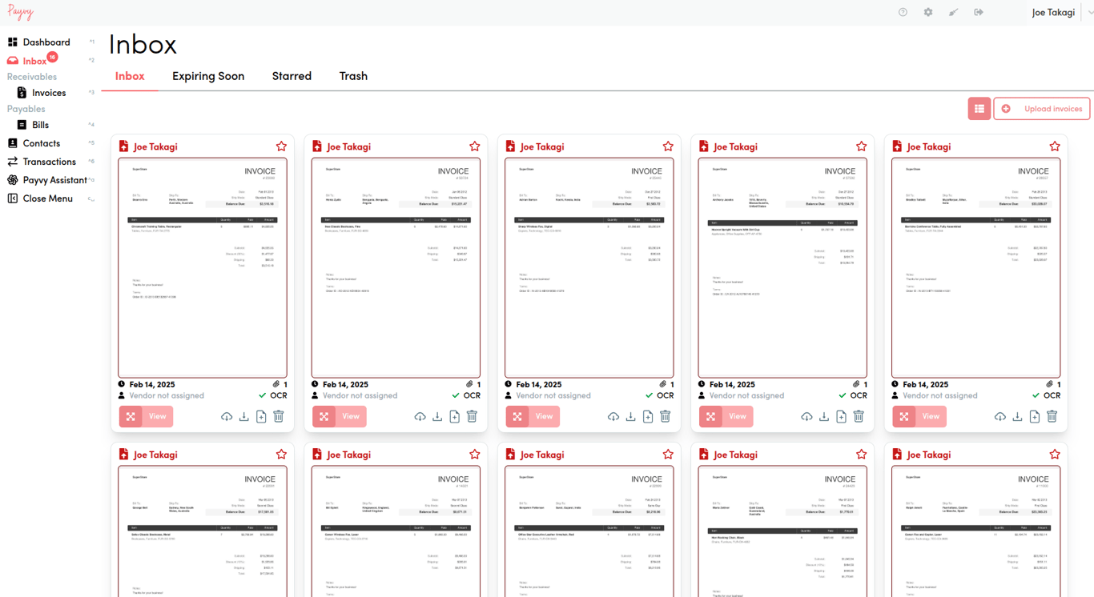The image size is (1094, 597).
Task: Delete the Bradley Talbott invoice
Action: 1052,417
